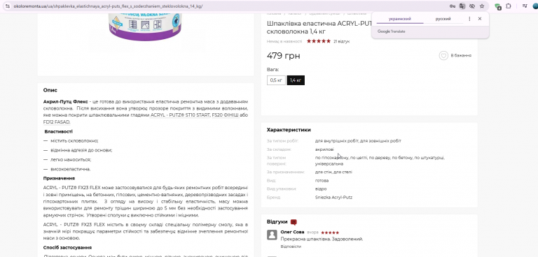Click the 'Олег Сова' reviewer name

(x=292, y=232)
